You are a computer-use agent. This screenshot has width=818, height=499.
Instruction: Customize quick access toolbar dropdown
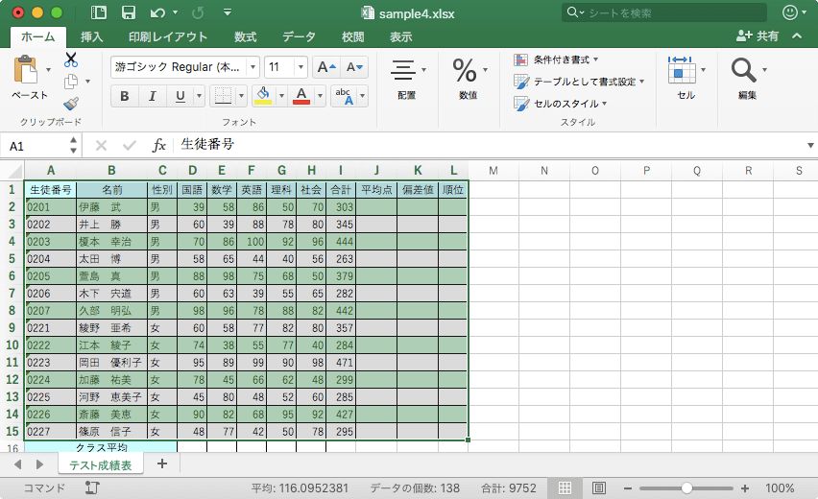(x=228, y=12)
